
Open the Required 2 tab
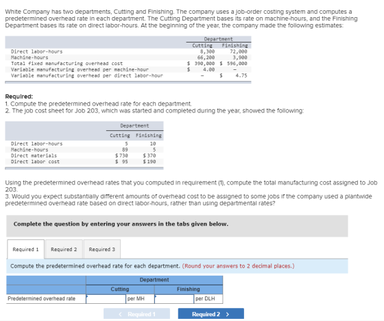pos(64,249)
